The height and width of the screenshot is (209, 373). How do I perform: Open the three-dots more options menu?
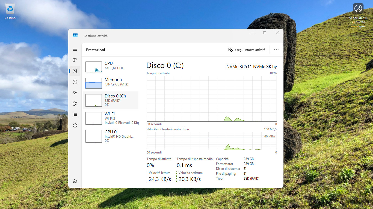coord(276,50)
